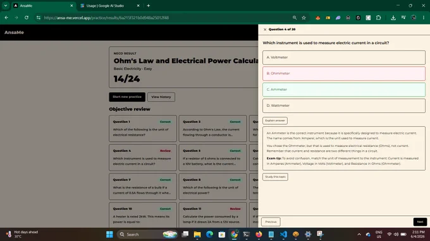Open the Extensions puzzle menu
The image size is (430, 241).
378,18
